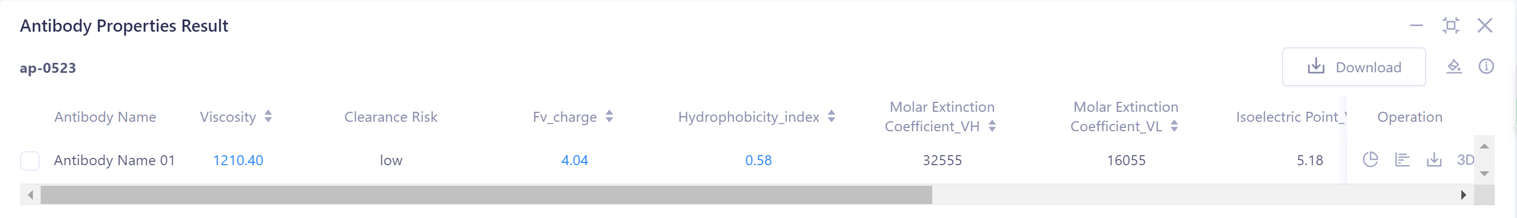Image resolution: width=1517 pixels, height=218 pixels.
Task: Download the Antibody Name 01 row result
Action: tap(1434, 159)
